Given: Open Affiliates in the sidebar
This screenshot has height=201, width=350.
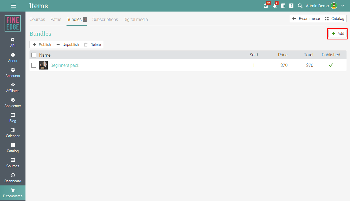Looking at the screenshot, I should (13, 87).
